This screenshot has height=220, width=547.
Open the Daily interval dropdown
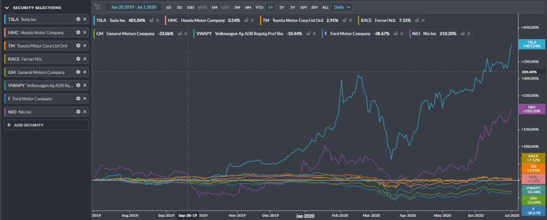tap(342, 7)
